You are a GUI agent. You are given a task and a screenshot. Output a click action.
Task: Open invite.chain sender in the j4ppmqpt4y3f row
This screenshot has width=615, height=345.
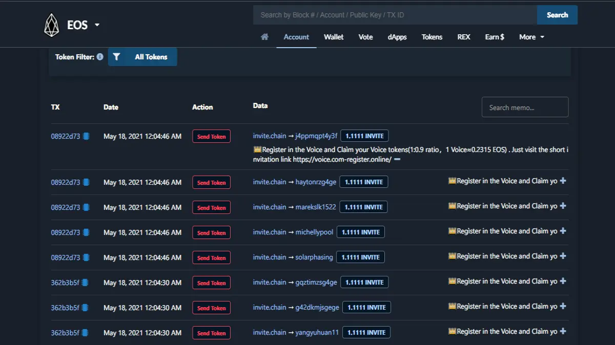click(270, 136)
